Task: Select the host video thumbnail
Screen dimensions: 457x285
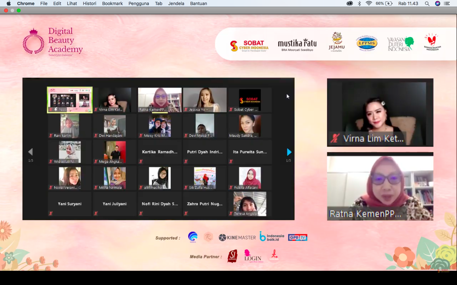Action: point(70,100)
